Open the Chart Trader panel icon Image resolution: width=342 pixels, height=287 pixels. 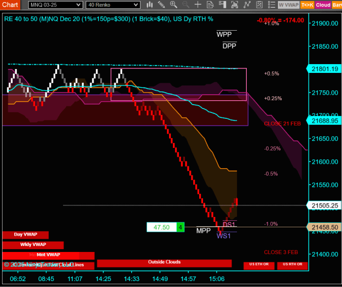click(x=222, y=4)
